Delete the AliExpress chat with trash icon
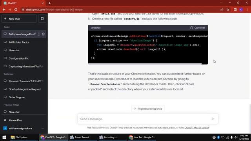This screenshot has height=141, width=251. 44,34
